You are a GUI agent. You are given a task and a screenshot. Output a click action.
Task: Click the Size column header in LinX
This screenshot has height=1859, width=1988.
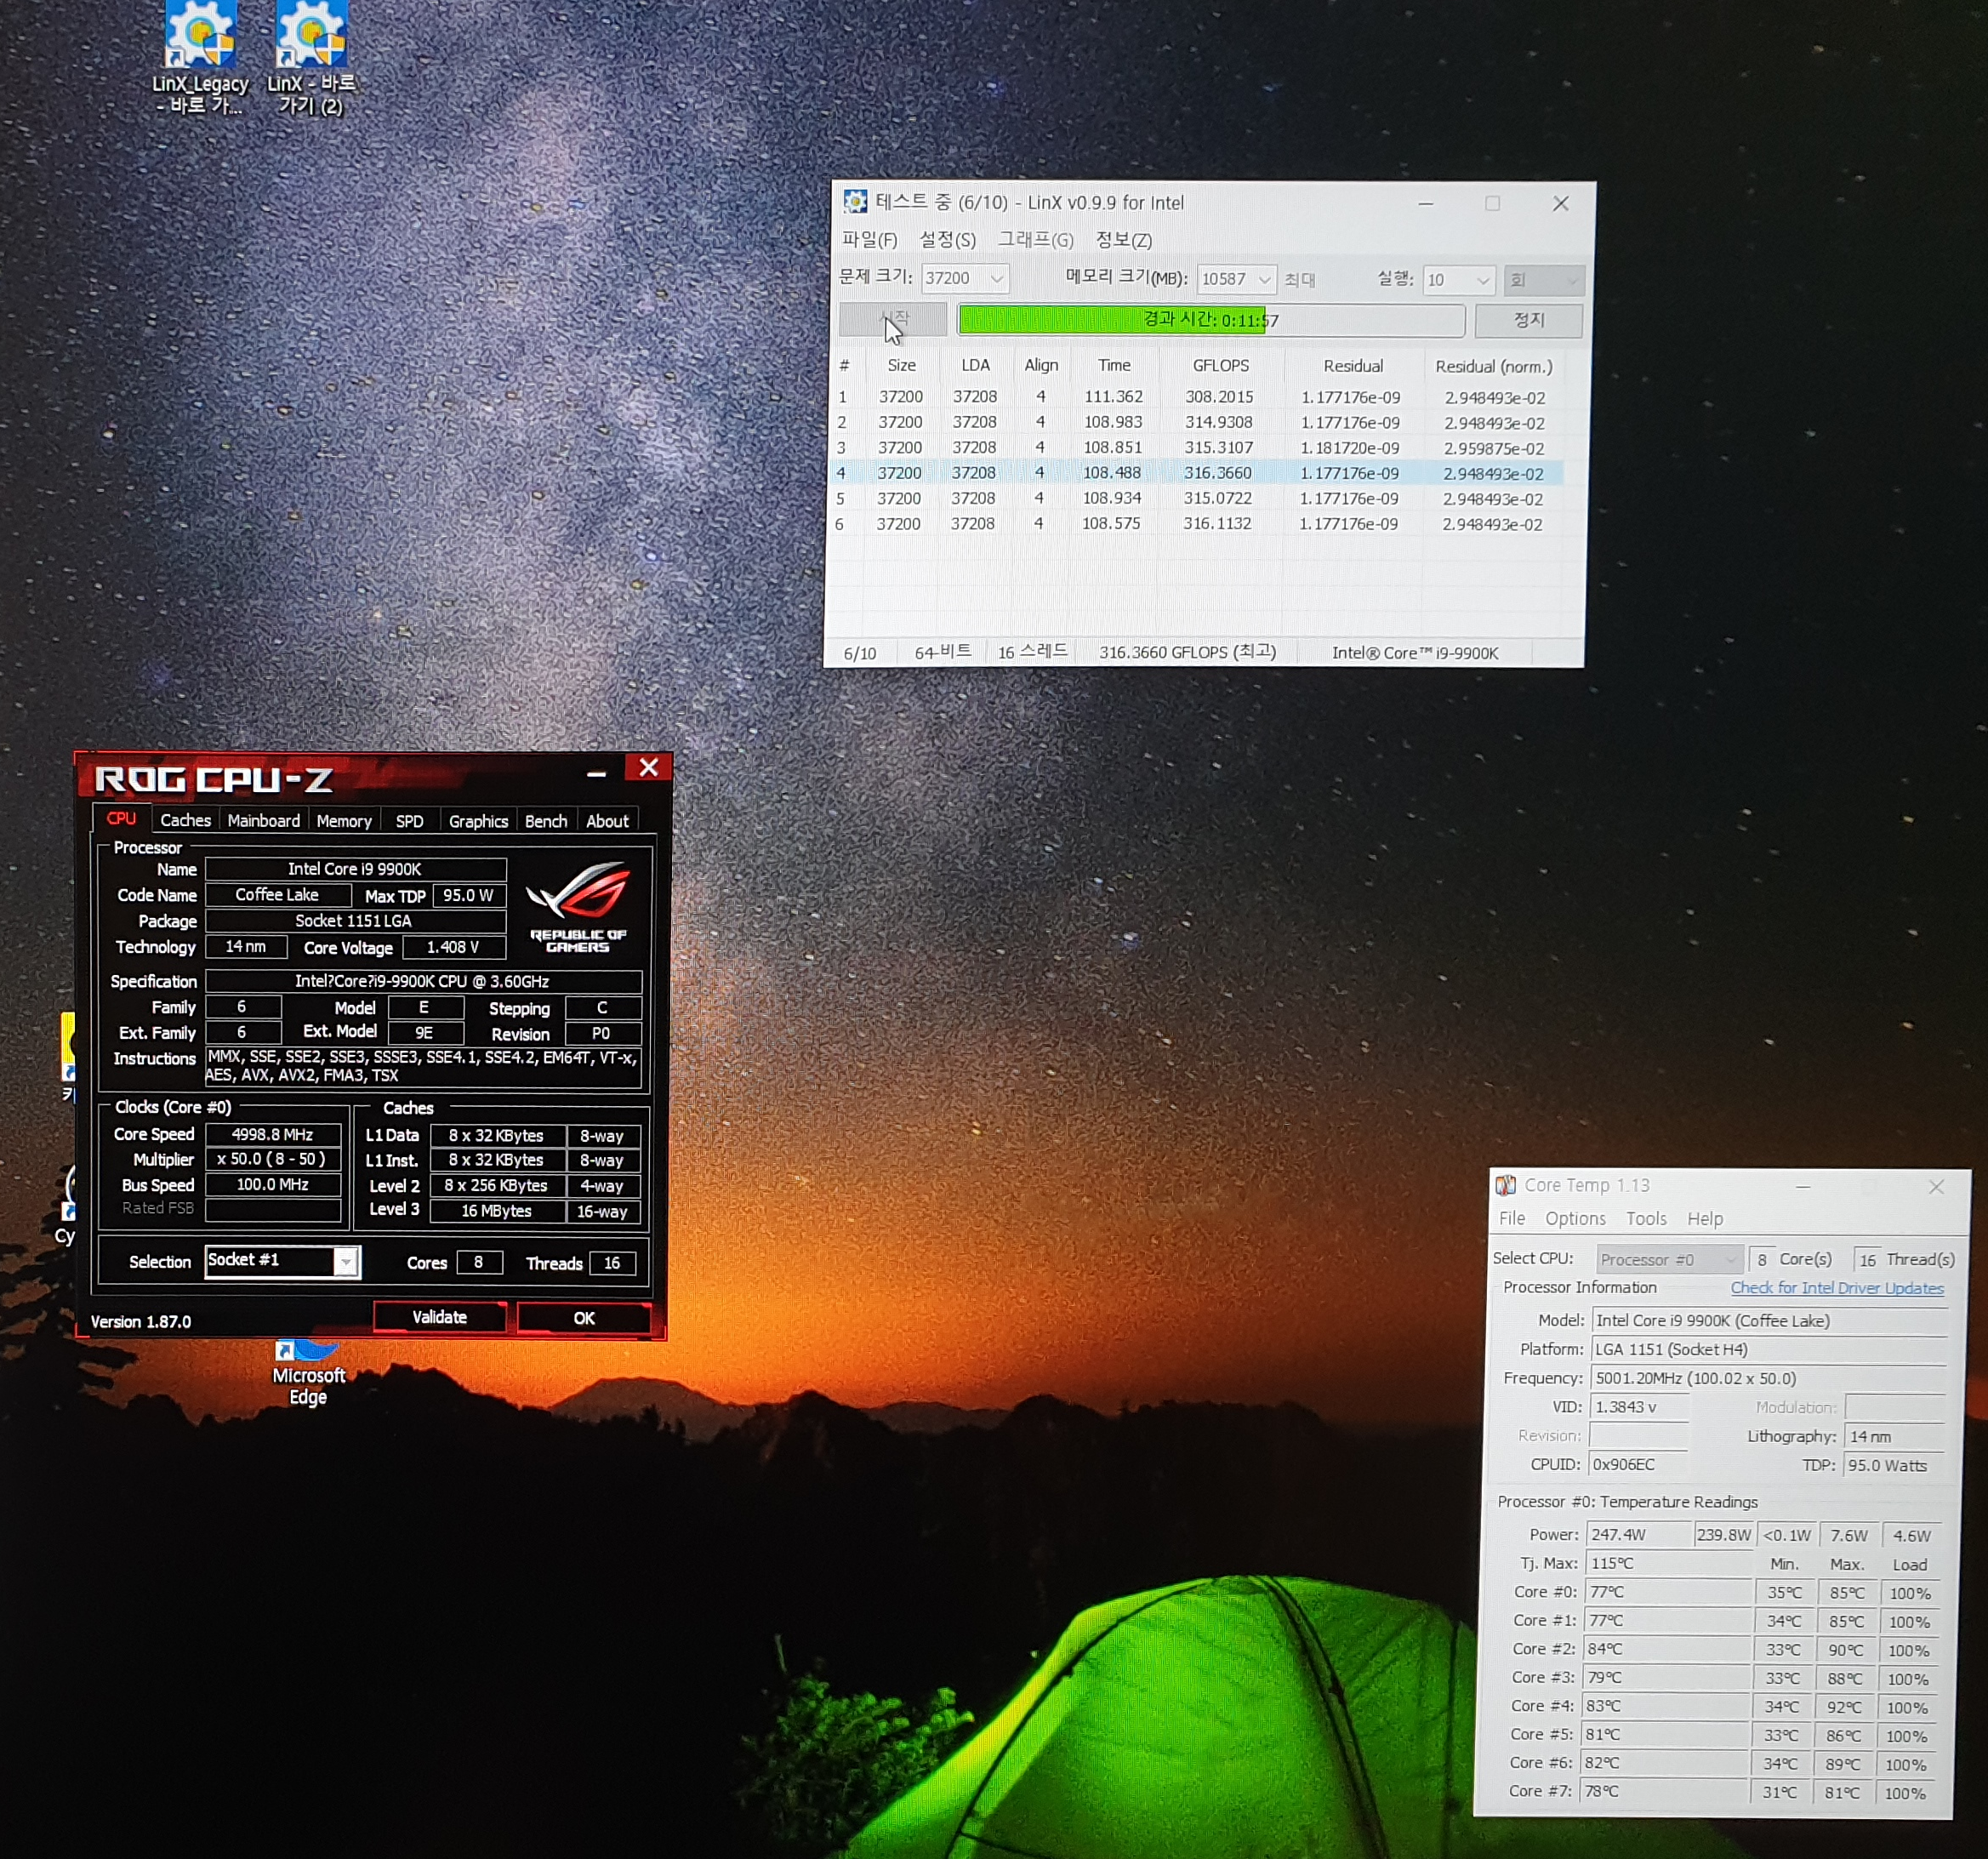[x=901, y=366]
